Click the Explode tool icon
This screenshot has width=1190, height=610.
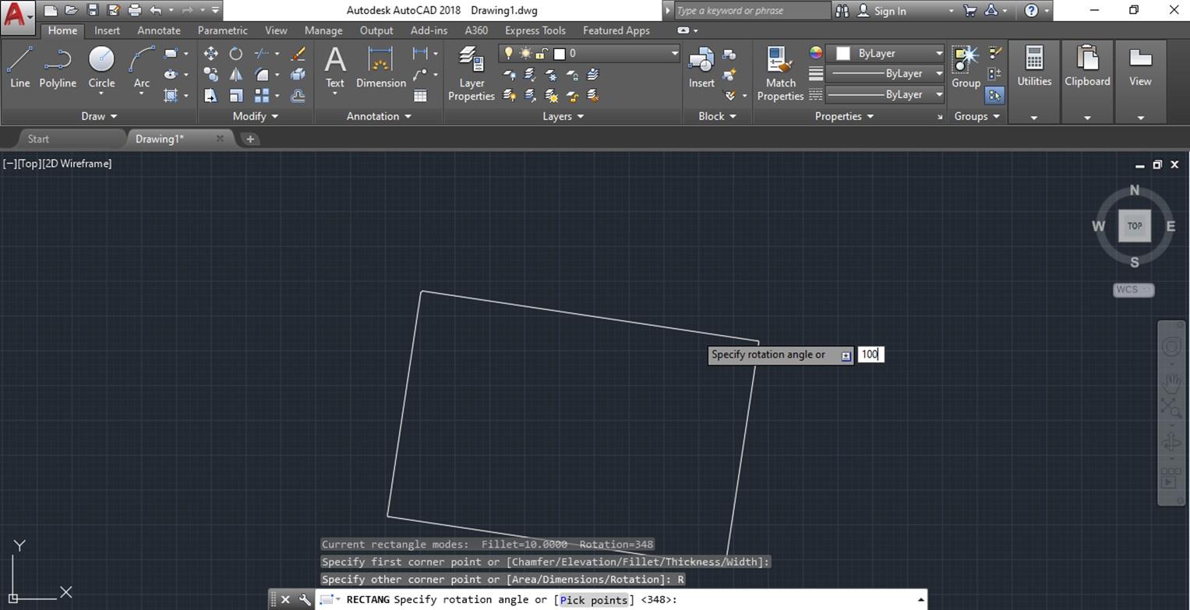click(x=297, y=75)
